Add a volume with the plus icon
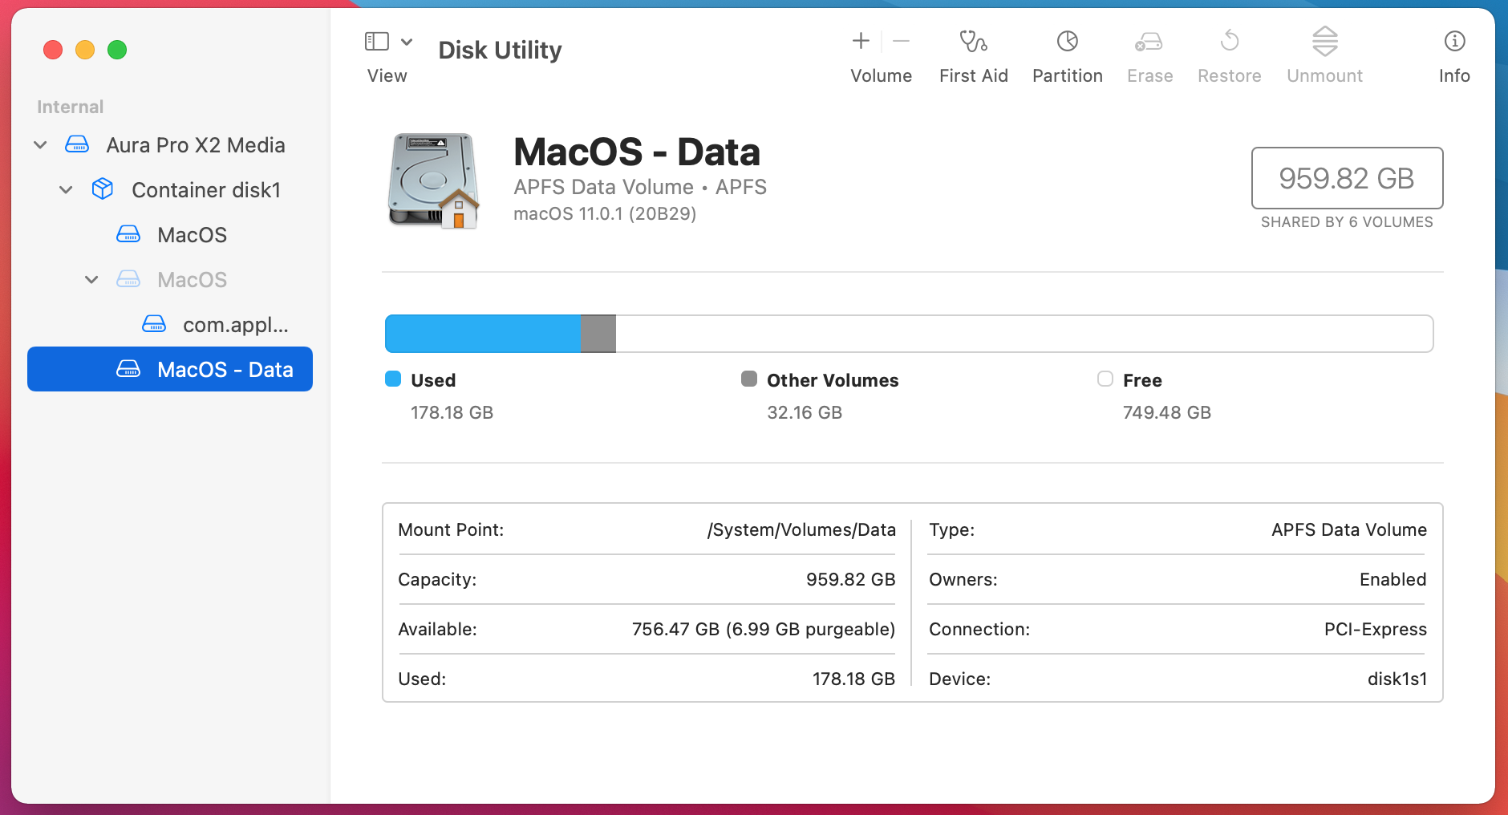 click(861, 41)
